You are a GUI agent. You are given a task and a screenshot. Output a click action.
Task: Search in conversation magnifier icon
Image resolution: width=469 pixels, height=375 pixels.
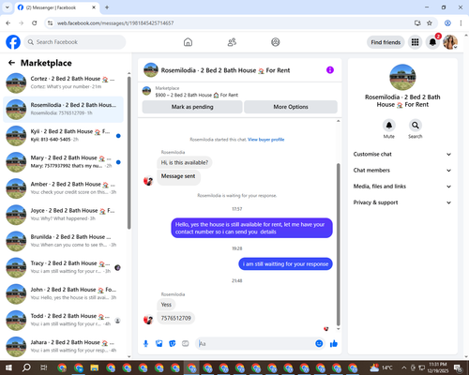click(x=415, y=126)
